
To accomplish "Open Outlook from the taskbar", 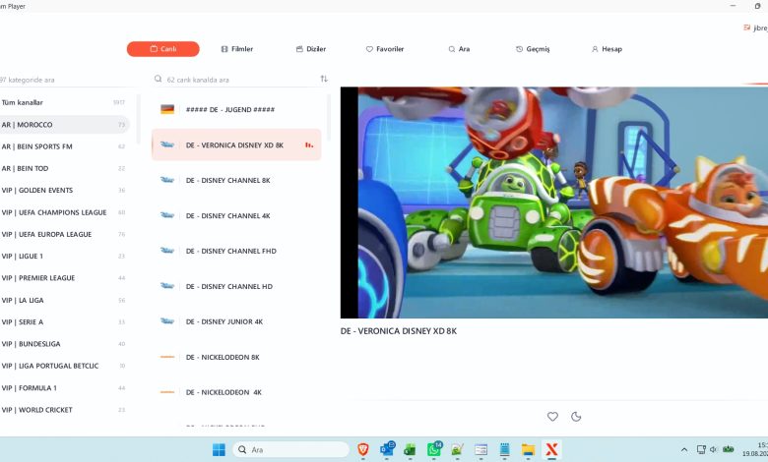I will pyautogui.click(x=387, y=449).
